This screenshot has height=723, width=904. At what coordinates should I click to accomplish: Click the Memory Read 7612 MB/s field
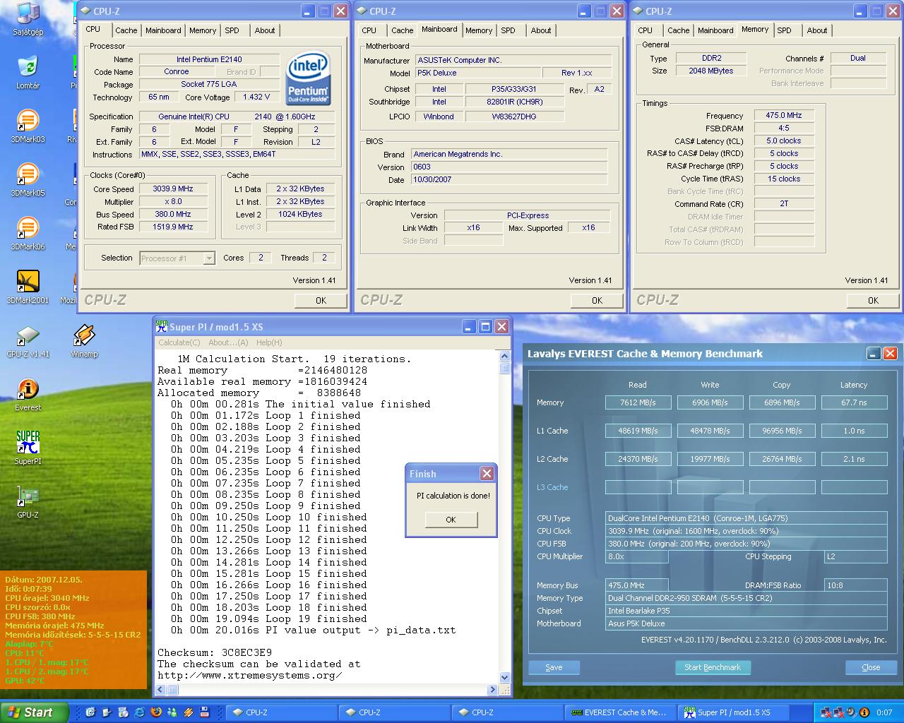click(x=638, y=402)
